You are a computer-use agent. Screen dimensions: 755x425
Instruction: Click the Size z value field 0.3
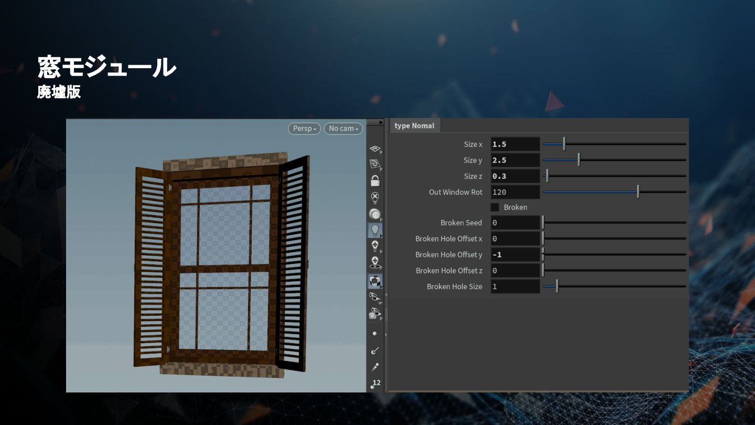515,176
